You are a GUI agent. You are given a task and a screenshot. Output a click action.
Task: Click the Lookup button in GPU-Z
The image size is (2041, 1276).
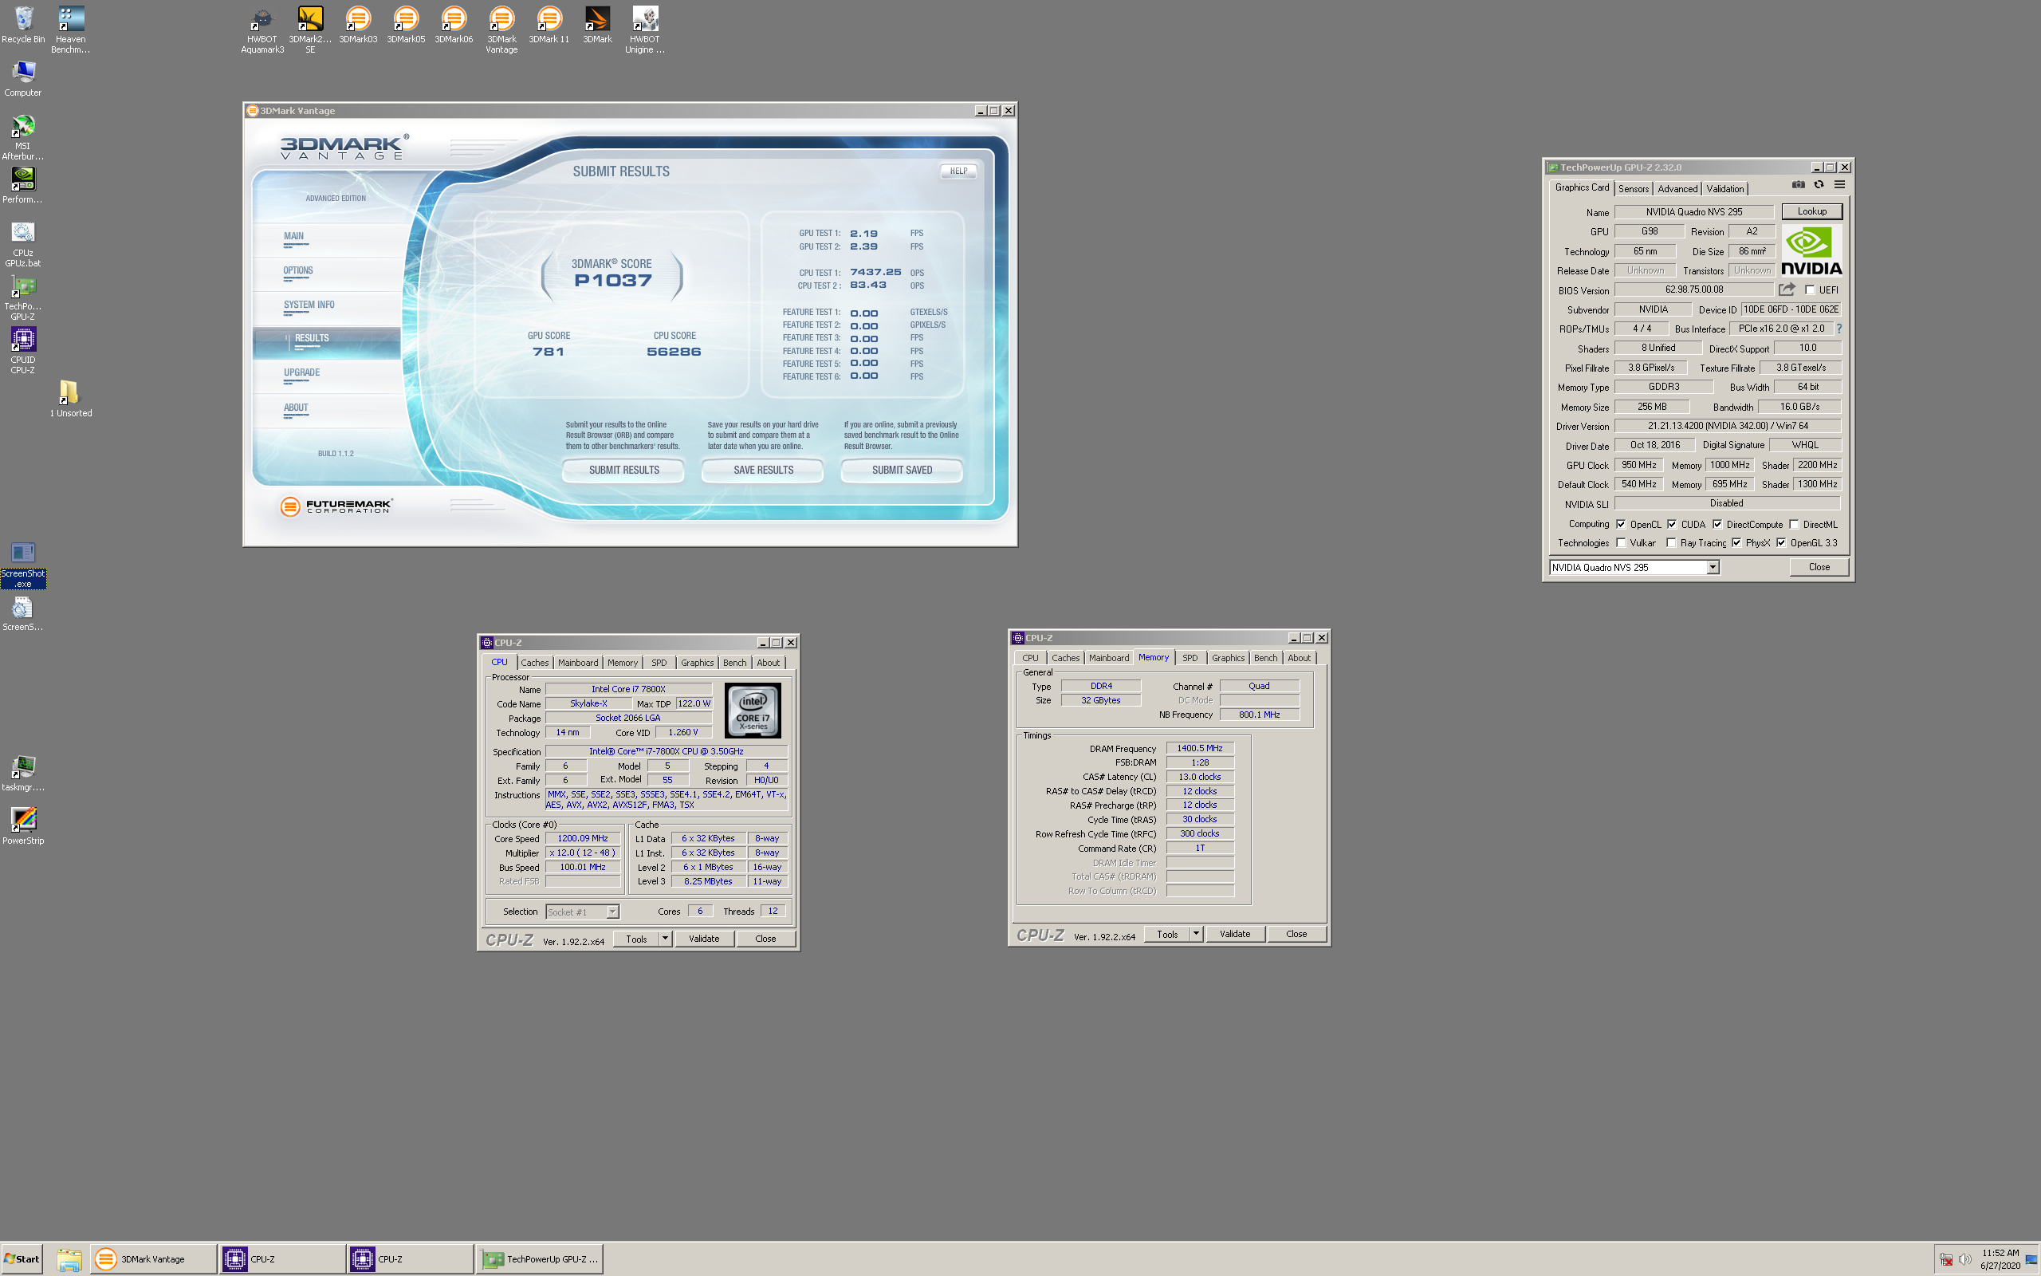tap(1811, 212)
